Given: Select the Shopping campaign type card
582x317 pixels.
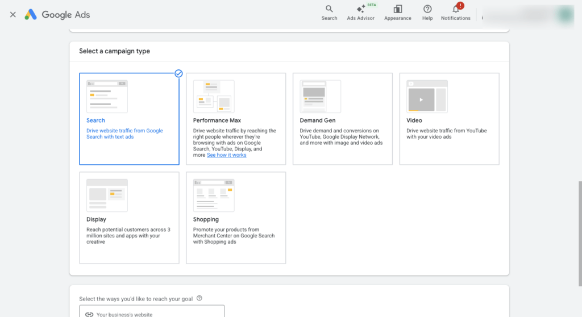Looking at the screenshot, I should click(236, 218).
